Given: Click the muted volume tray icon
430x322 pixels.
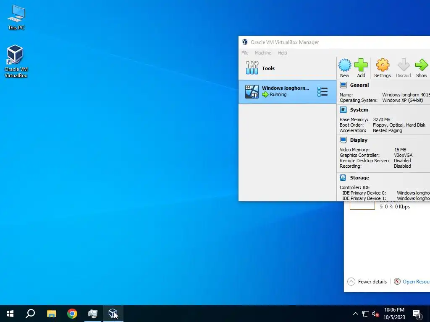Looking at the screenshot, I should click(376, 314).
